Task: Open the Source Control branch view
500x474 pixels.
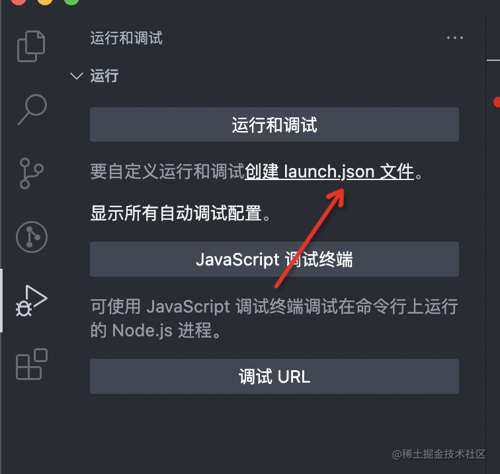Action: click(31, 173)
